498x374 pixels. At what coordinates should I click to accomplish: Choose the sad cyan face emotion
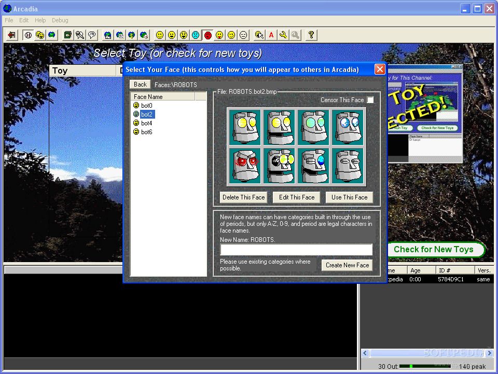click(196, 35)
